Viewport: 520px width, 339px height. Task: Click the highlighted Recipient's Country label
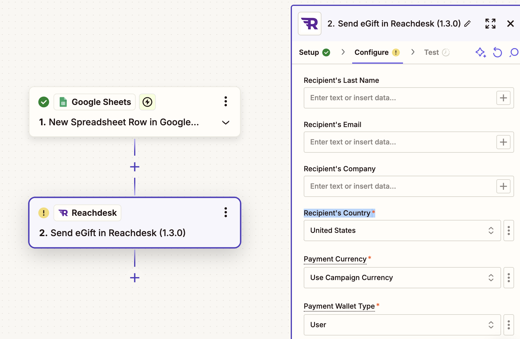point(337,213)
